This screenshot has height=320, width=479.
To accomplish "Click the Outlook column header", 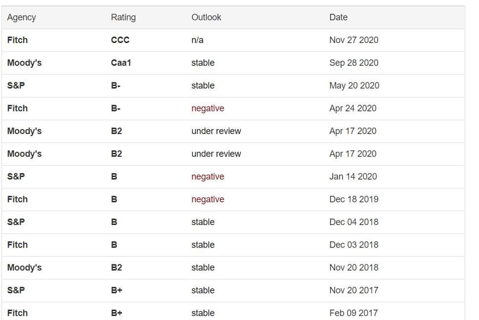I will point(206,17).
